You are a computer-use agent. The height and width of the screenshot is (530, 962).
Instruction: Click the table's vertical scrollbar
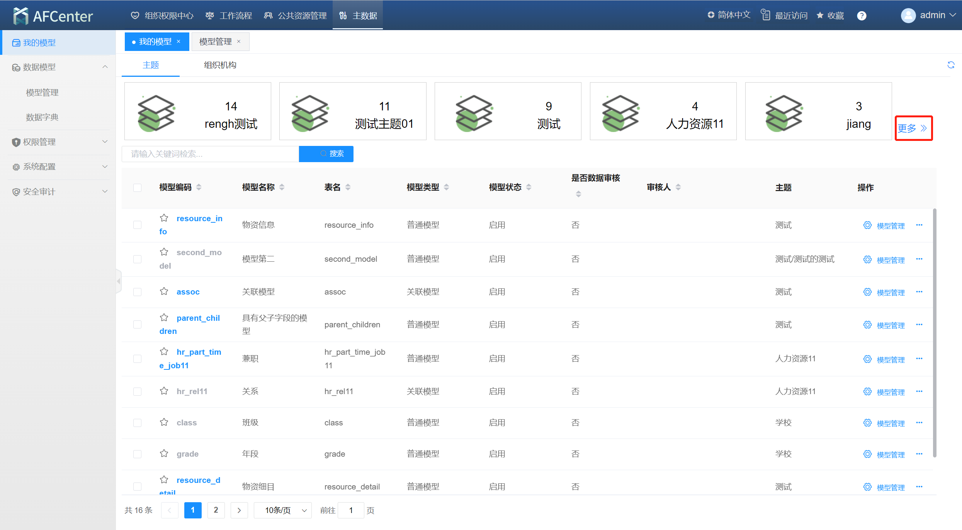934,332
